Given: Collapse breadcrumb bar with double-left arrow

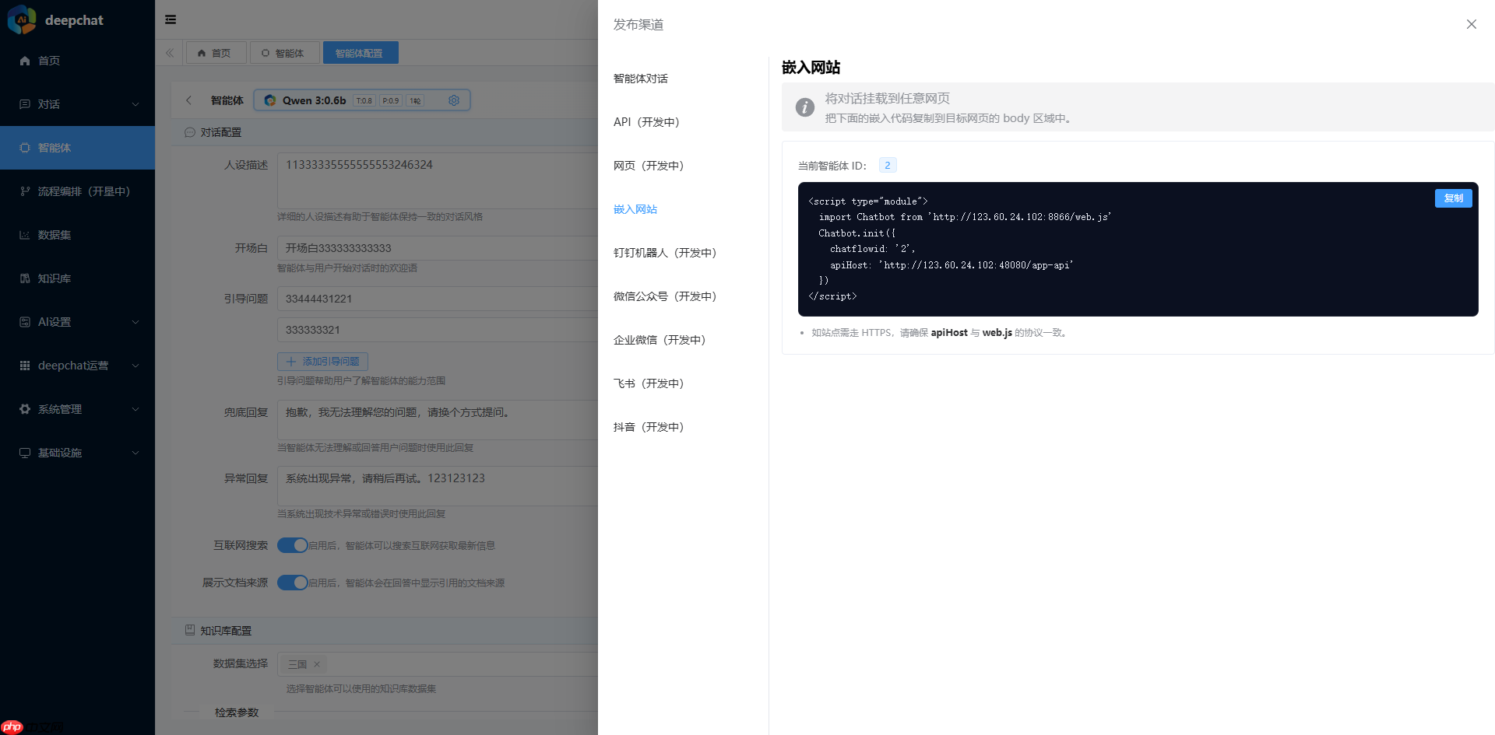Looking at the screenshot, I should click(170, 52).
